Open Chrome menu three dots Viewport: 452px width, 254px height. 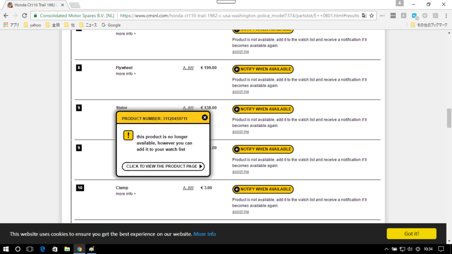446,16
